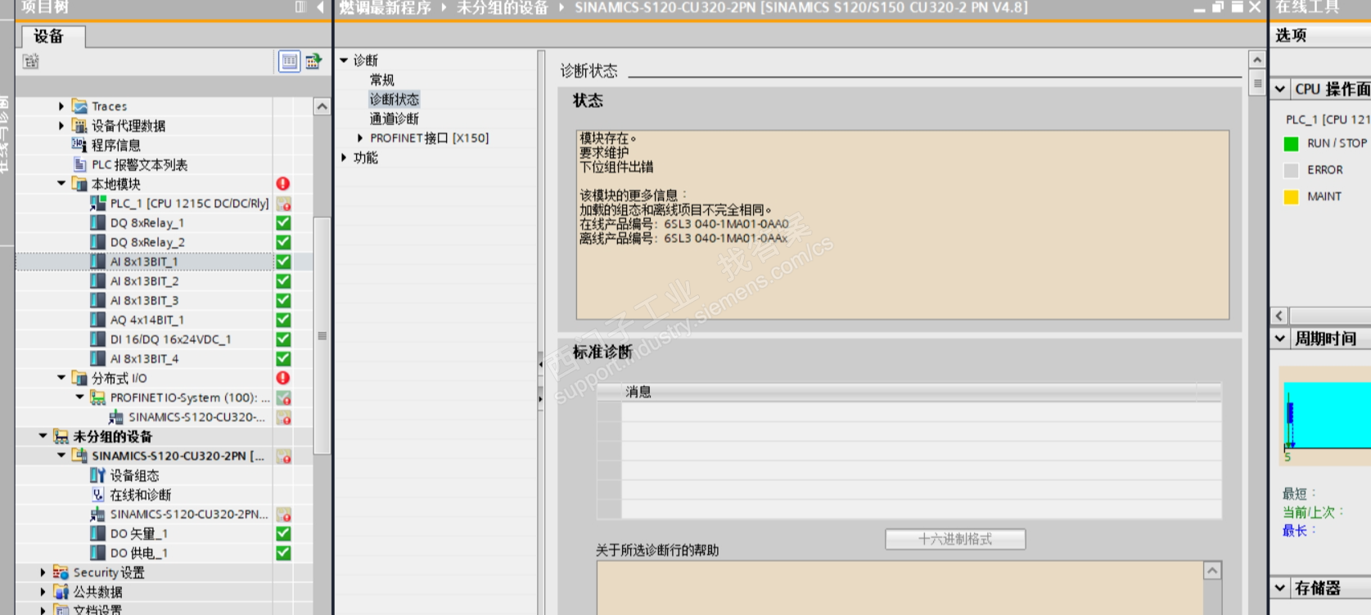Expand the 功能 section
1371x615 pixels.
pos(345,157)
